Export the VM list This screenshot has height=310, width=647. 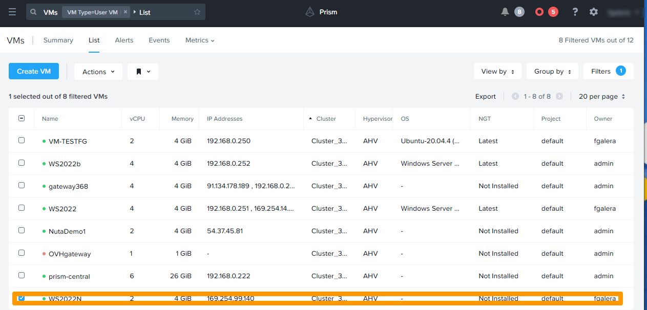tap(485, 96)
